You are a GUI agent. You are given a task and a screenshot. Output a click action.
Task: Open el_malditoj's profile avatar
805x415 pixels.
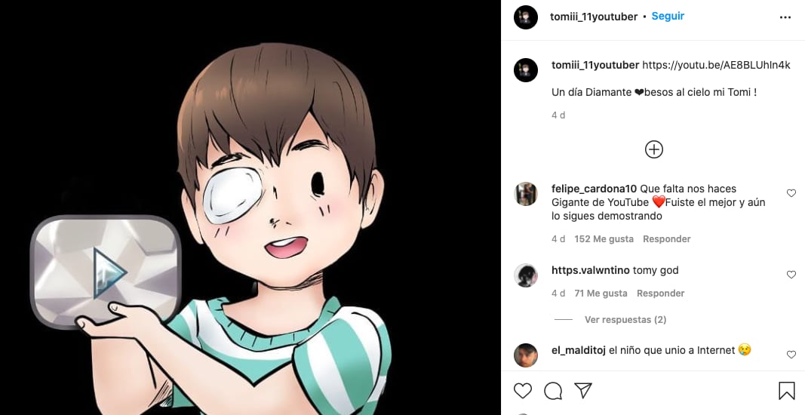(526, 355)
